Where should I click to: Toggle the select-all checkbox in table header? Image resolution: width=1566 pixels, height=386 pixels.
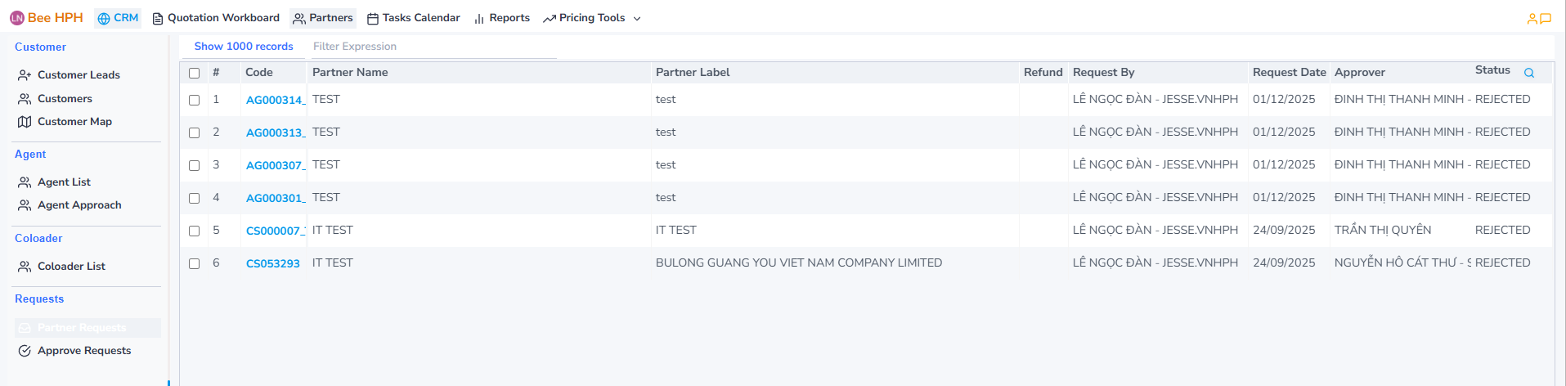195,73
